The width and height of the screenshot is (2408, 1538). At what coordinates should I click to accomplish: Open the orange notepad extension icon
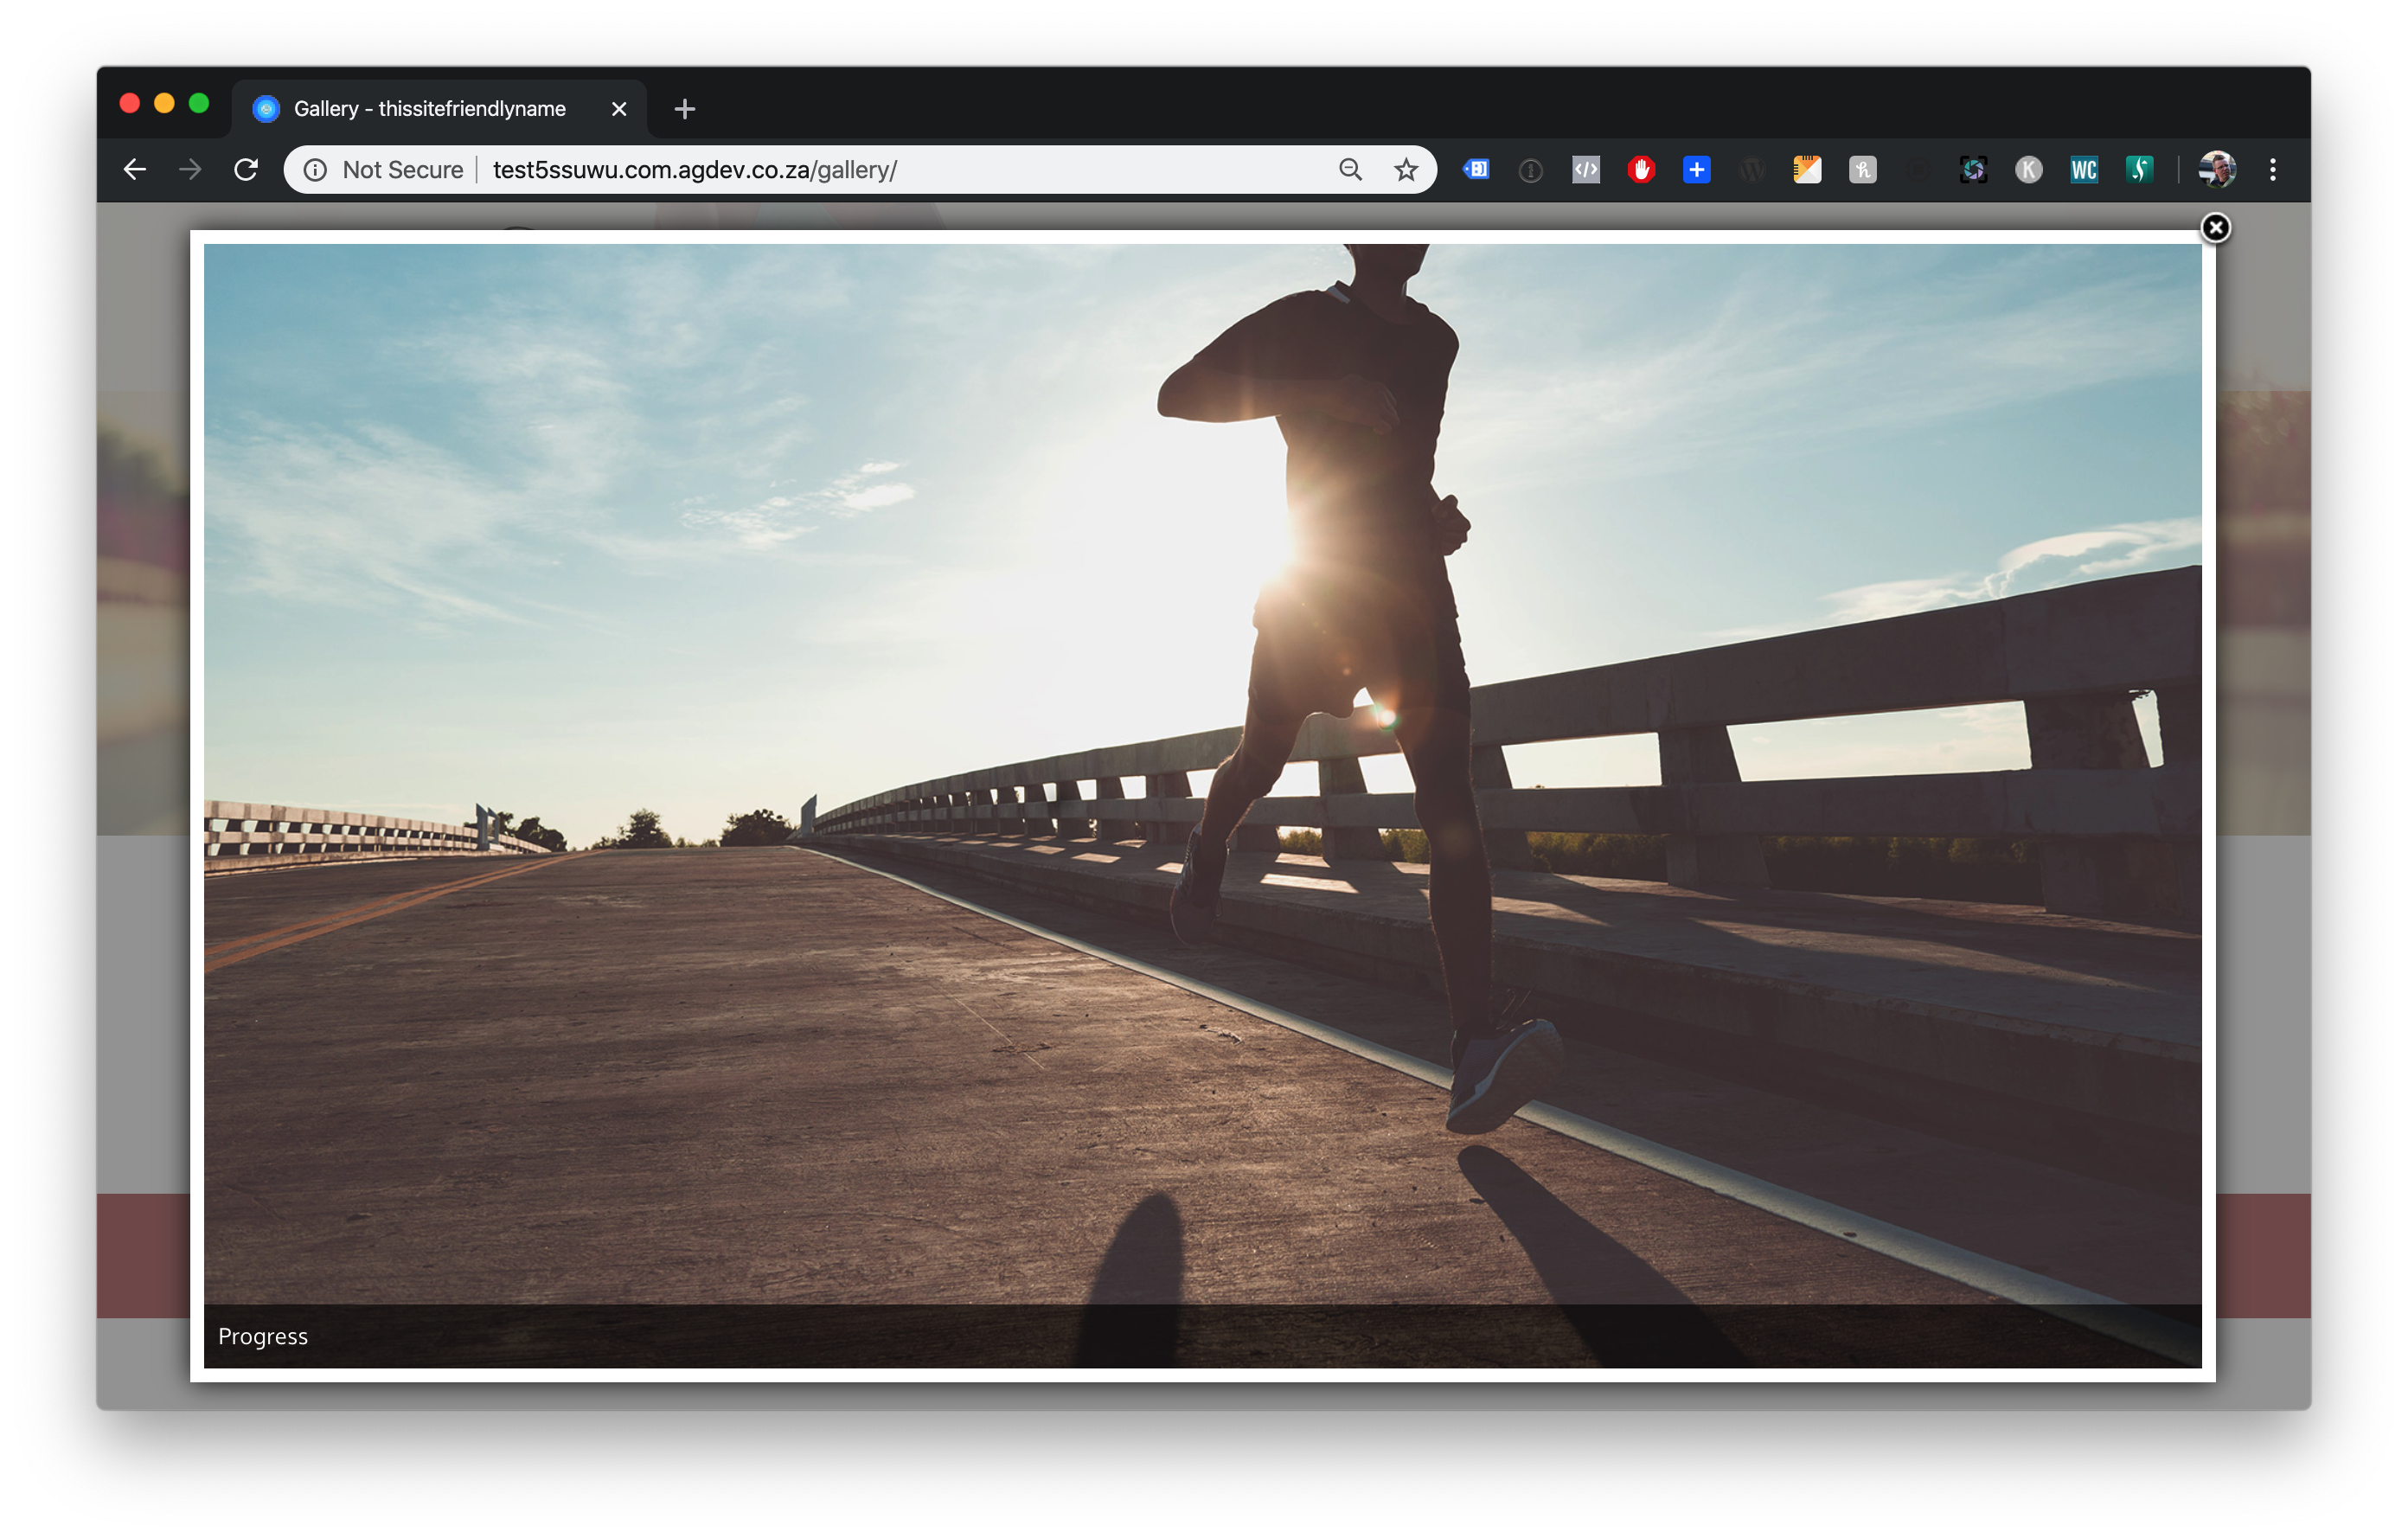click(x=1807, y=170)
